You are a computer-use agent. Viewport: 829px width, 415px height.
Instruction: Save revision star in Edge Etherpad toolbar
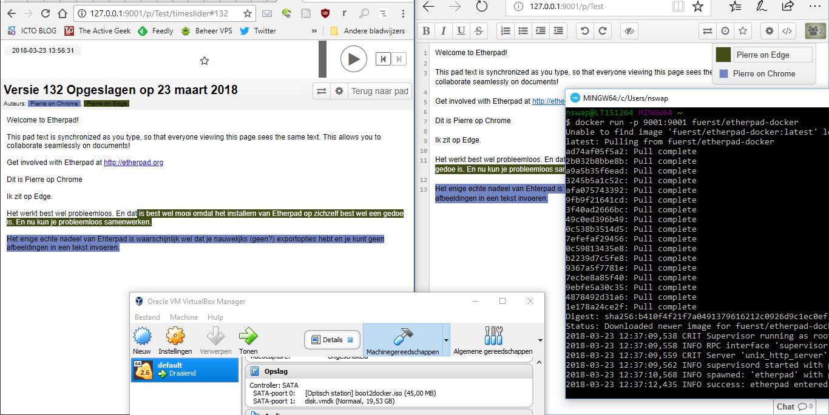[x=742, y=31]
